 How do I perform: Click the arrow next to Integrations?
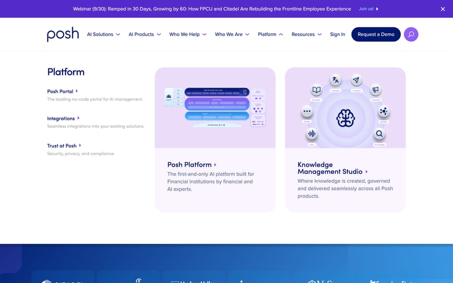[79, 118]
